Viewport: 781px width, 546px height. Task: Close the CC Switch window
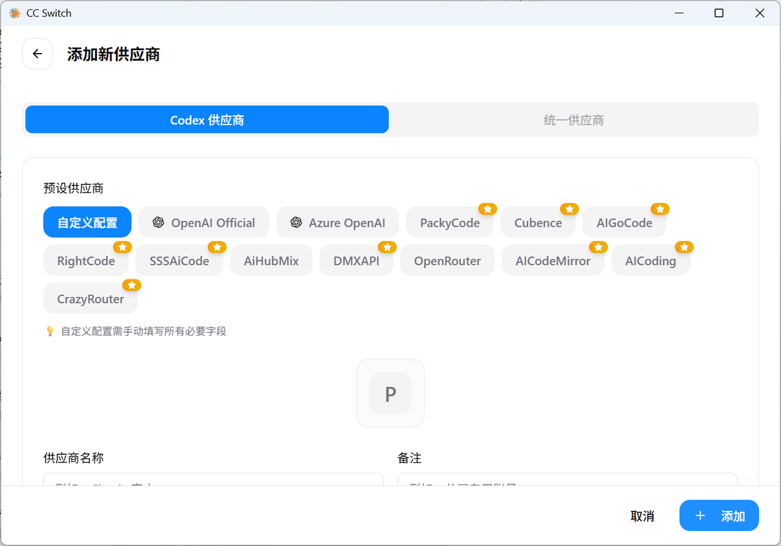760,13
